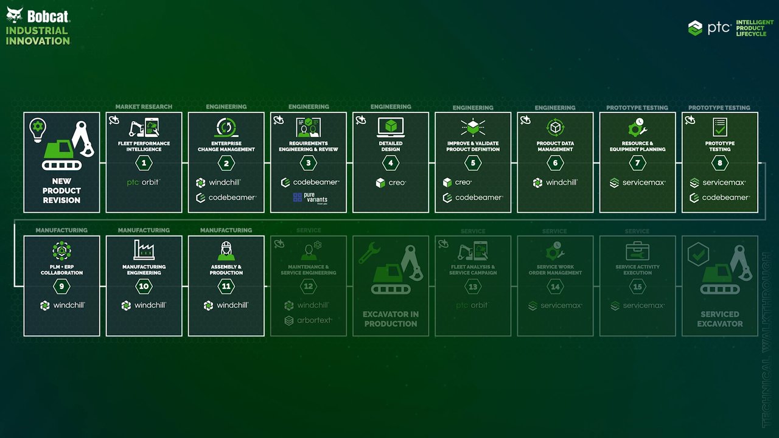Select the Assembly & Production worker icon
779x438 pixels.
point(226,251)
